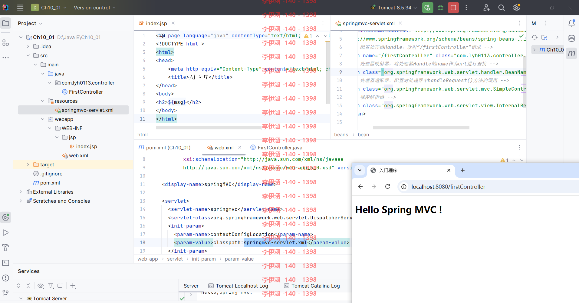Viewport: 579px width, 303px height.
Task: Open Services filter icon
Action: [51, 286]
